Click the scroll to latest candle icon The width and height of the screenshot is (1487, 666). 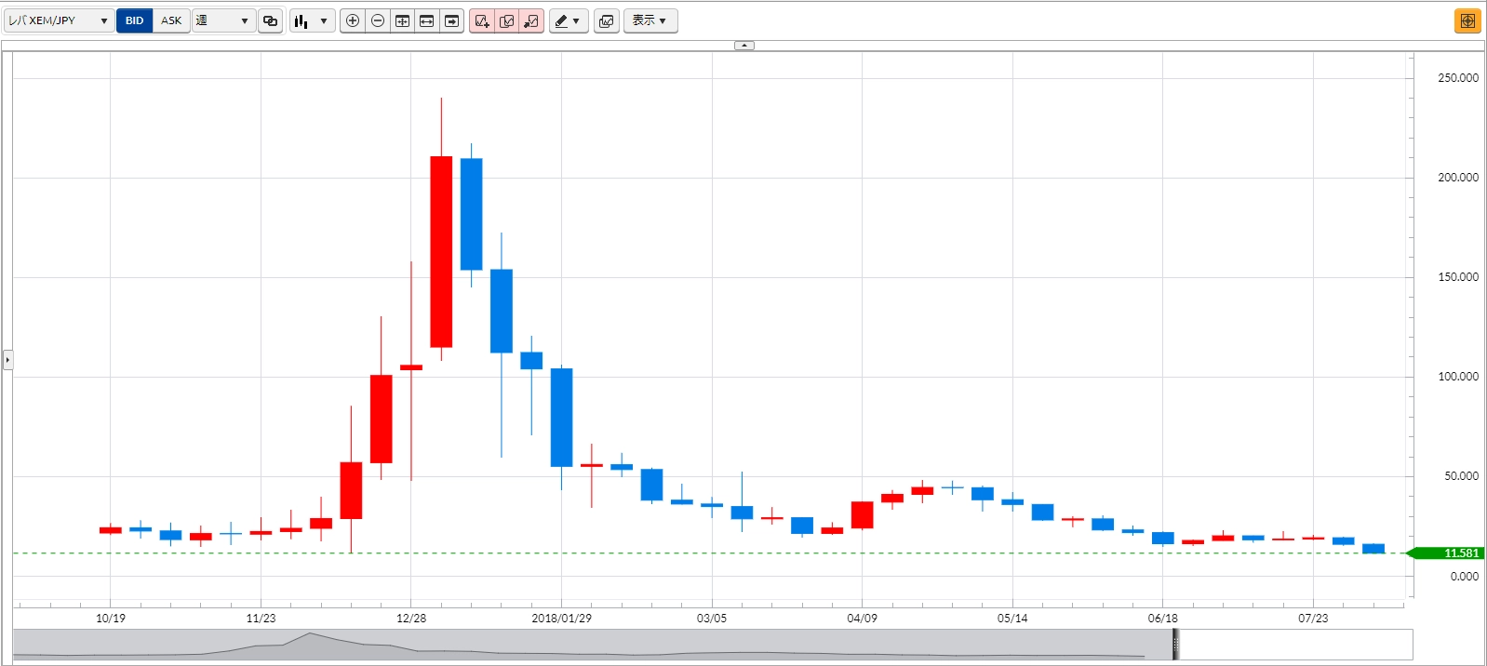click(451, 20)
